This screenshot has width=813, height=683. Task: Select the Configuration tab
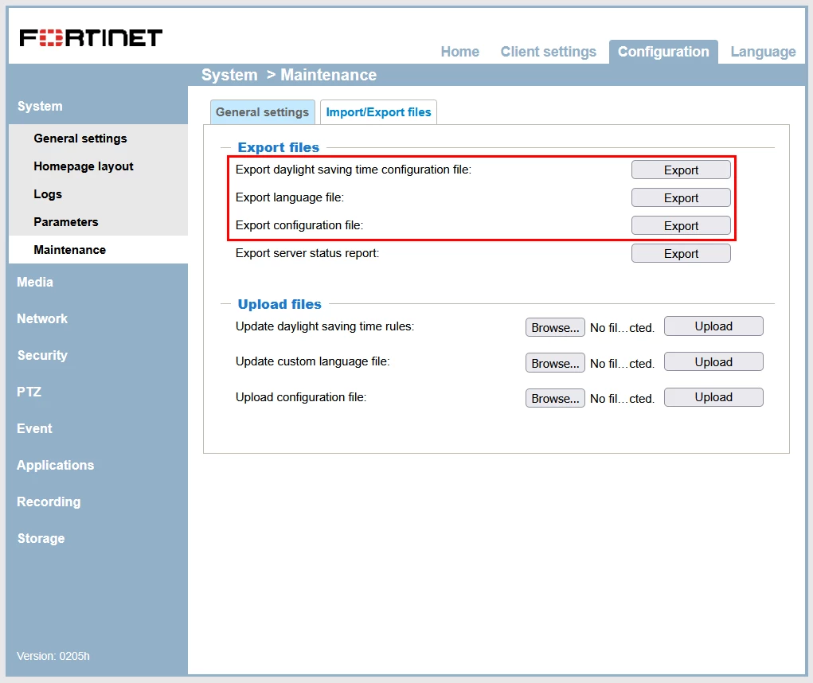point(663,52)
